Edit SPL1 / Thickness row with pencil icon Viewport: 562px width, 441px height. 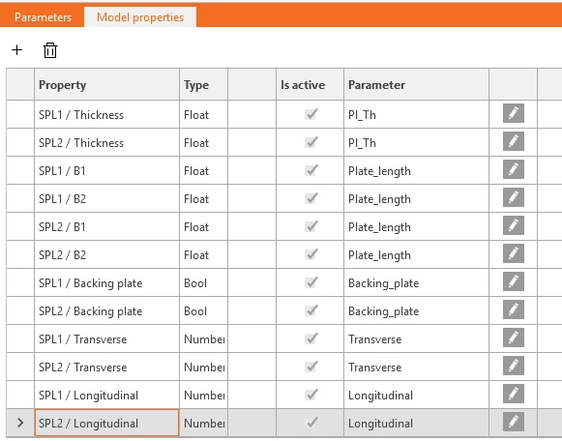514,113
